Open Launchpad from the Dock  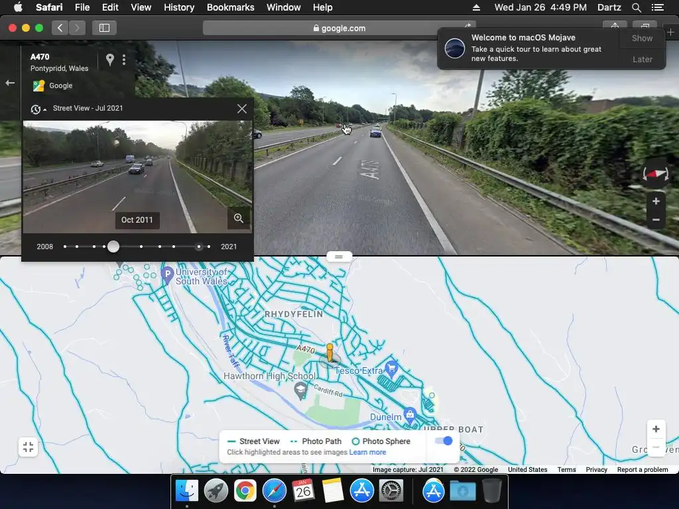coord(216,491)
